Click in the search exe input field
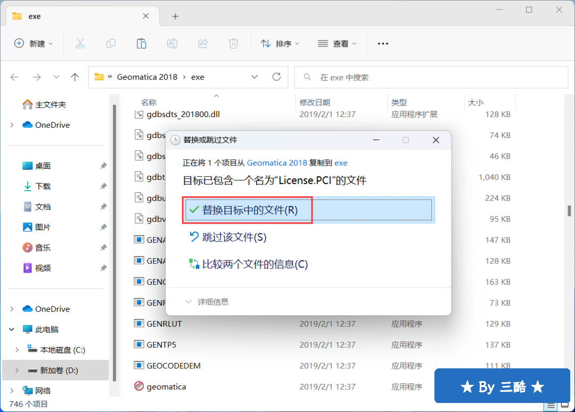Image resolution: width=575 pixels, height=412 pixels. (x=431, y=77)
